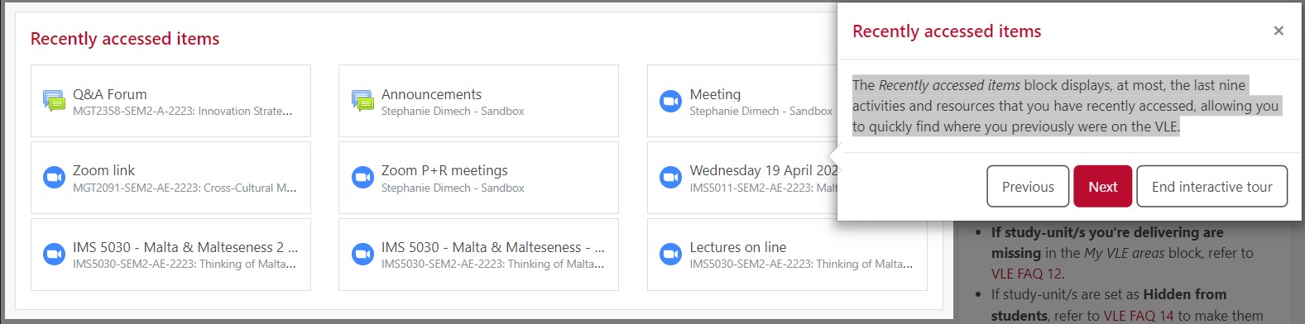
Task: Open Lectures on line activity title
Action: pos(738,247)
